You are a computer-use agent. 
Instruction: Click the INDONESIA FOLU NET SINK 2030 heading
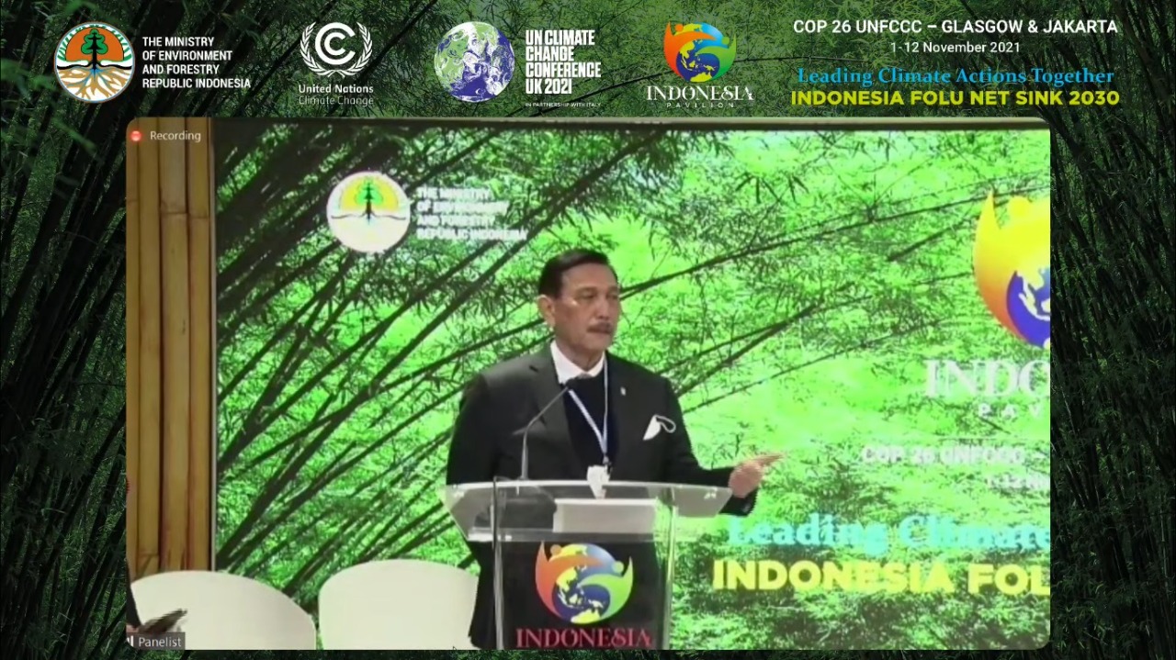(x=955, y=98)
